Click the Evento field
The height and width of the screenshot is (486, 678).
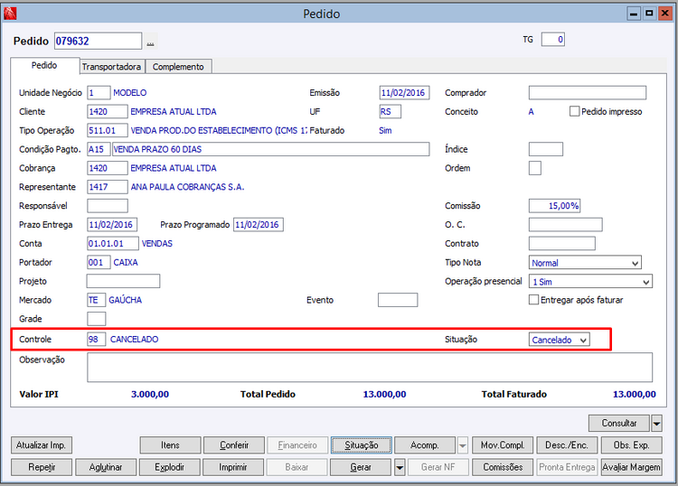(398, 300)
